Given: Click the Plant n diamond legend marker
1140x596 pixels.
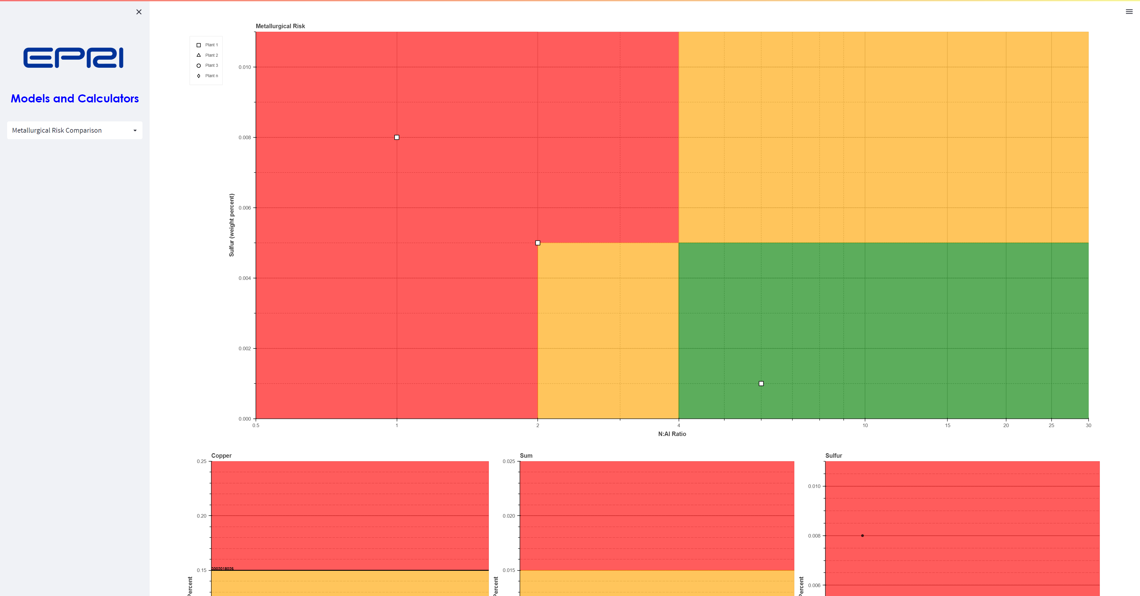Looking at the screenshot, I should (199, 76).
